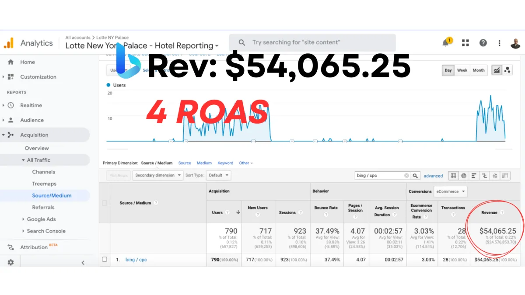Switch chart granularity to Month
This screenshot has height=295, width=525.
tap(479, 70)
